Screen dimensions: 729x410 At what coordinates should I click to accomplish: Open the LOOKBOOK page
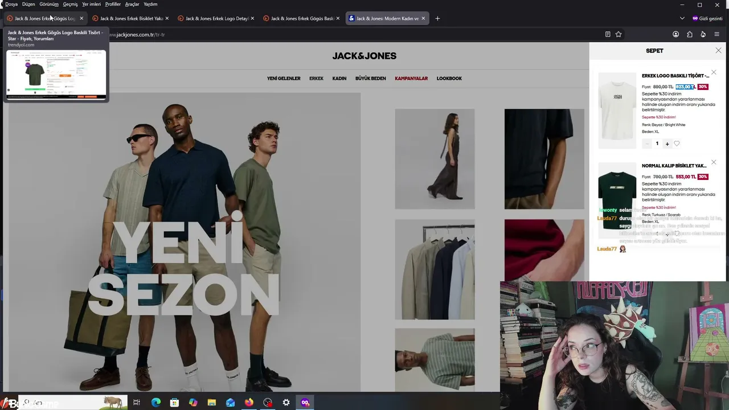click(x=449, y=79)
